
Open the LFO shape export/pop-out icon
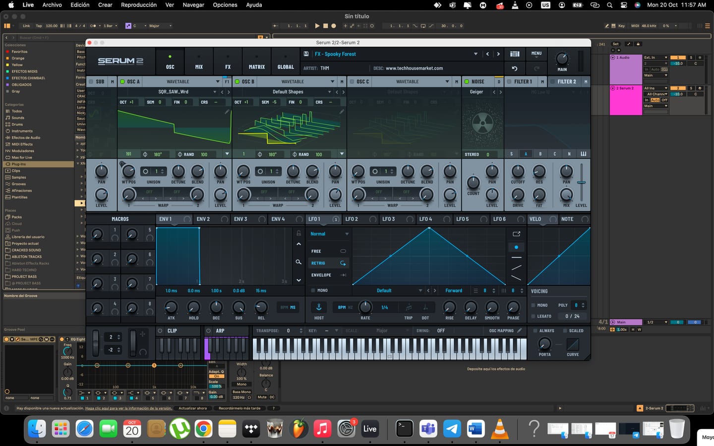[x=516, y=234]
